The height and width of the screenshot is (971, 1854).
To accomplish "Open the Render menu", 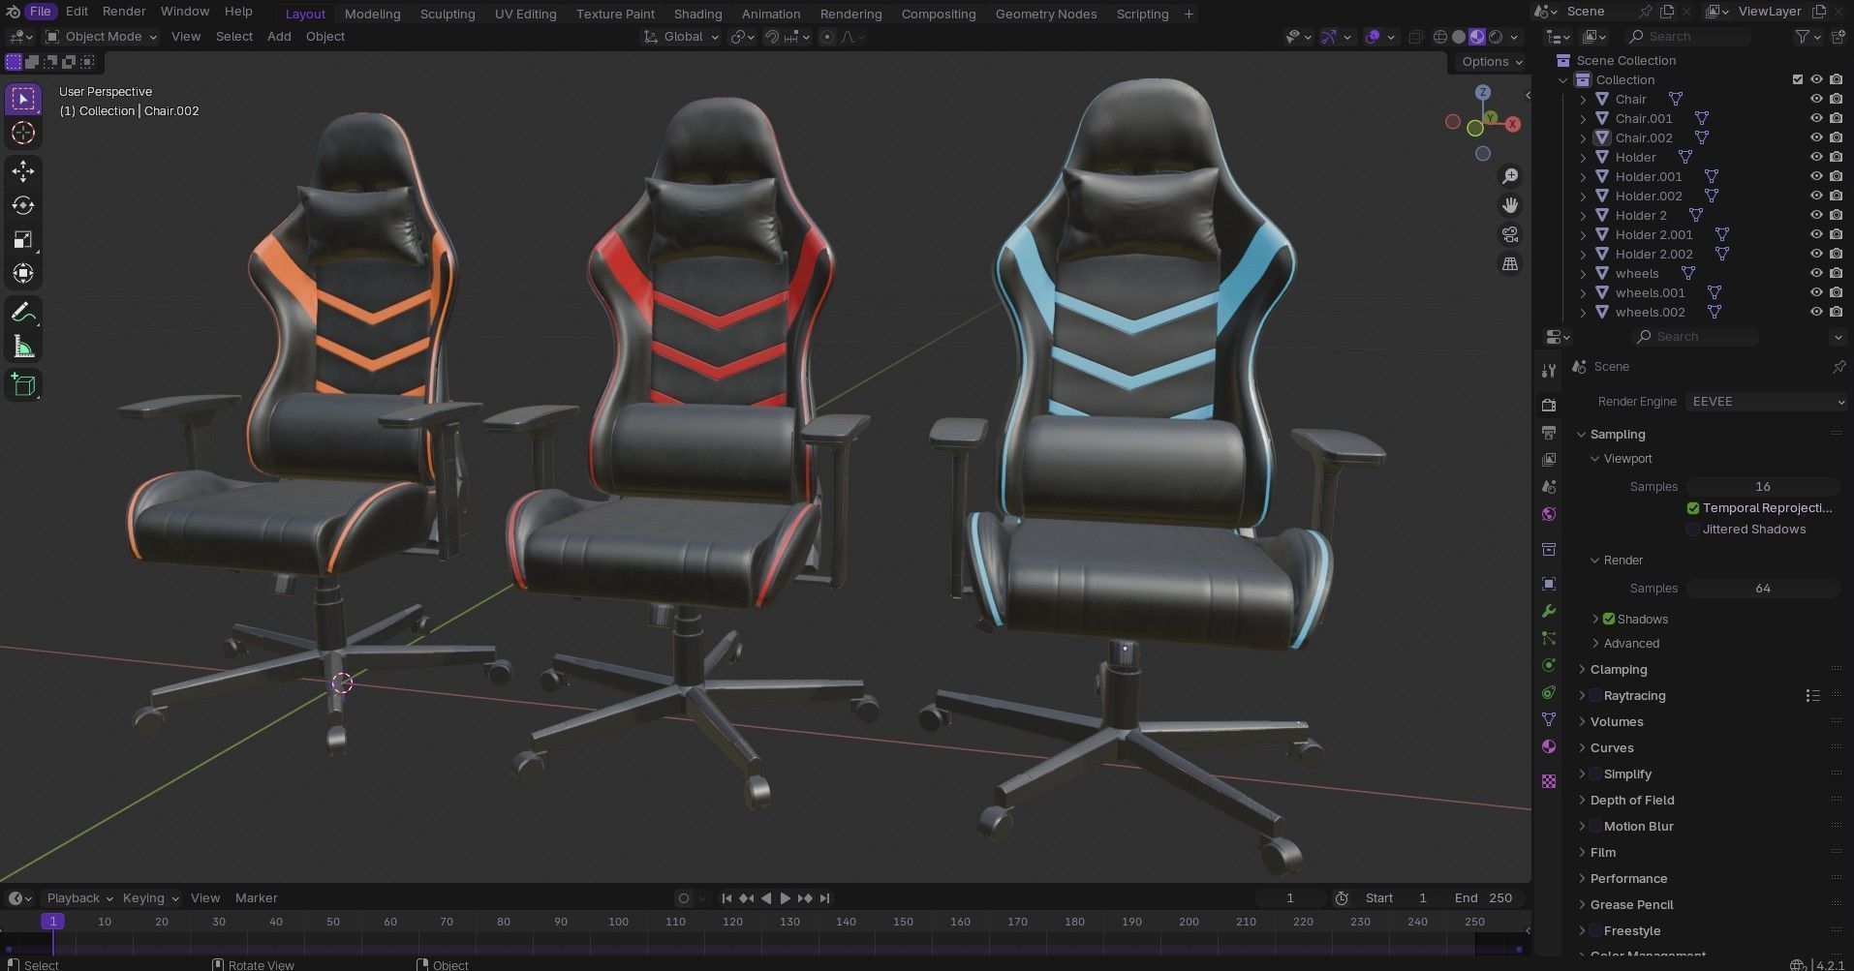I will click(x=124, y=12).
